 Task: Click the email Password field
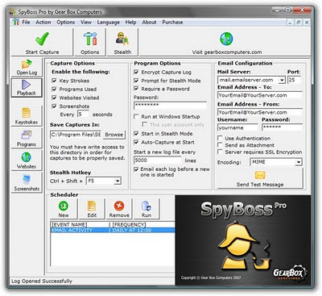point(282,127)
